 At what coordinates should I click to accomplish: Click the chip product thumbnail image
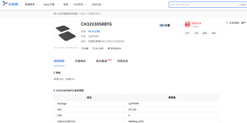[x=65, y=33]
